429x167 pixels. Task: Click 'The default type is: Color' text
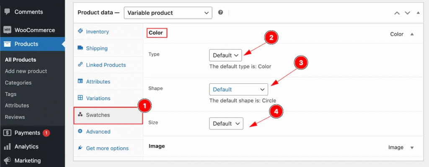pos(240,67)
